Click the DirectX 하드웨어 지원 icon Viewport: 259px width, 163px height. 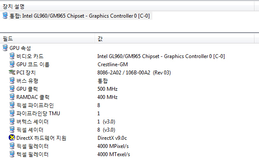(12, 138)
